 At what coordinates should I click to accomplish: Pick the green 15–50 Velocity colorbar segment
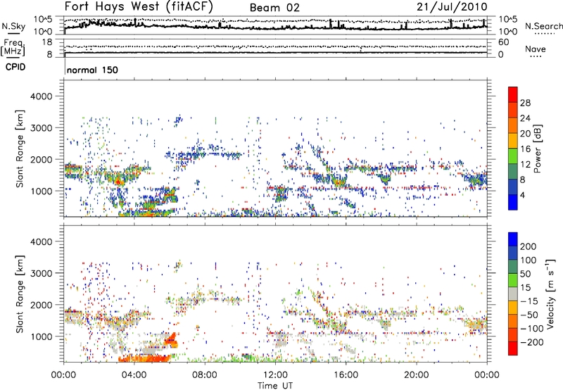[x=513, y=280]
